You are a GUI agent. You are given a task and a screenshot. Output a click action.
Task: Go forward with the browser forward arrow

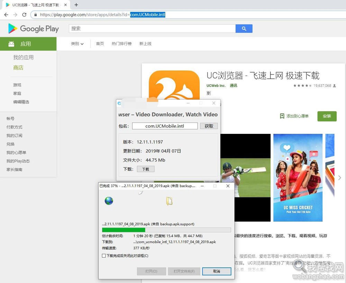[x=15, y=15]
